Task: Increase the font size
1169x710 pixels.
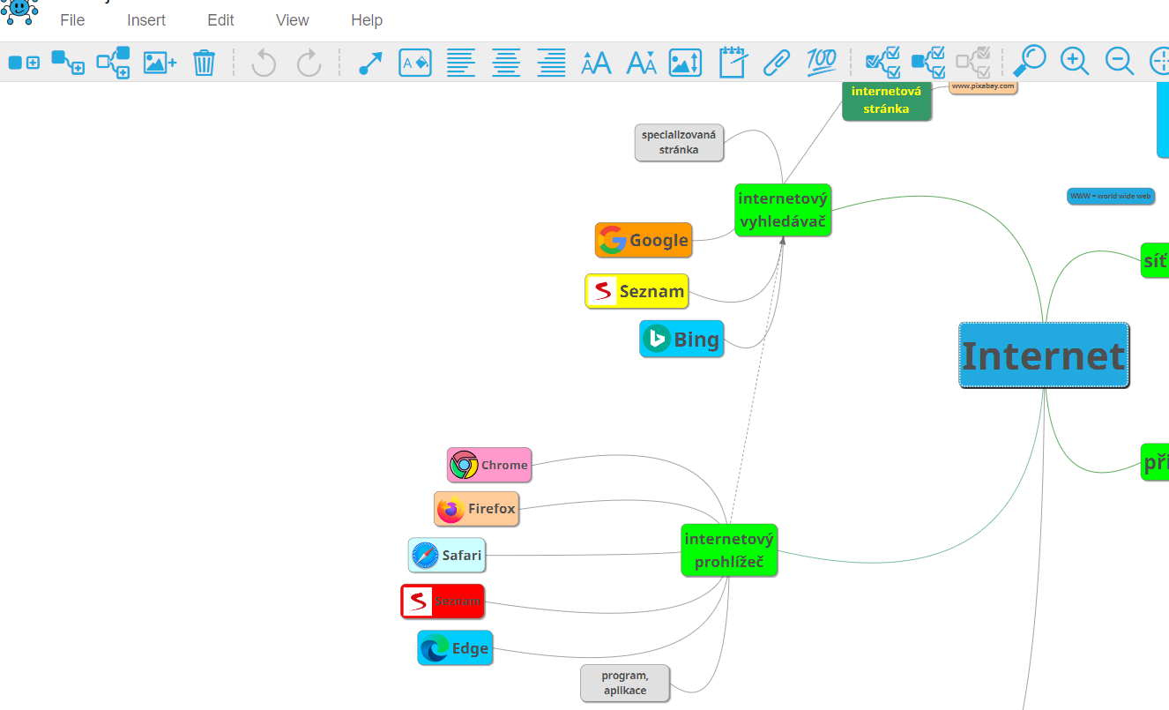Action: (597, 63)
